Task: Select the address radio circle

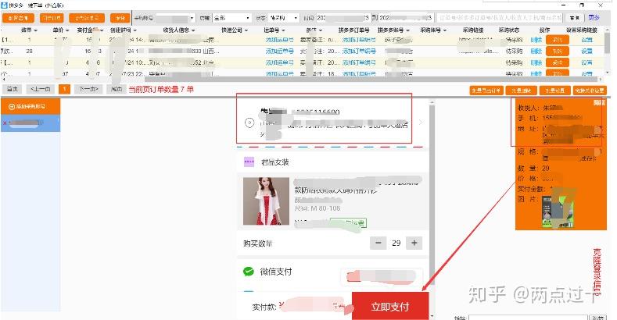Action: click(249, 123)
